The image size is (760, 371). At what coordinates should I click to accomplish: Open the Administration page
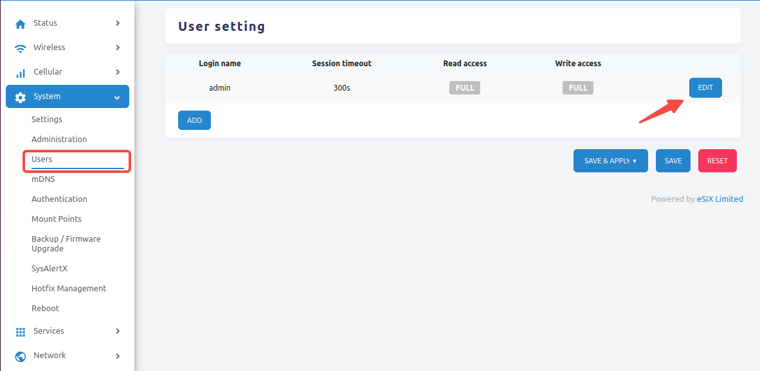[59, 139]
